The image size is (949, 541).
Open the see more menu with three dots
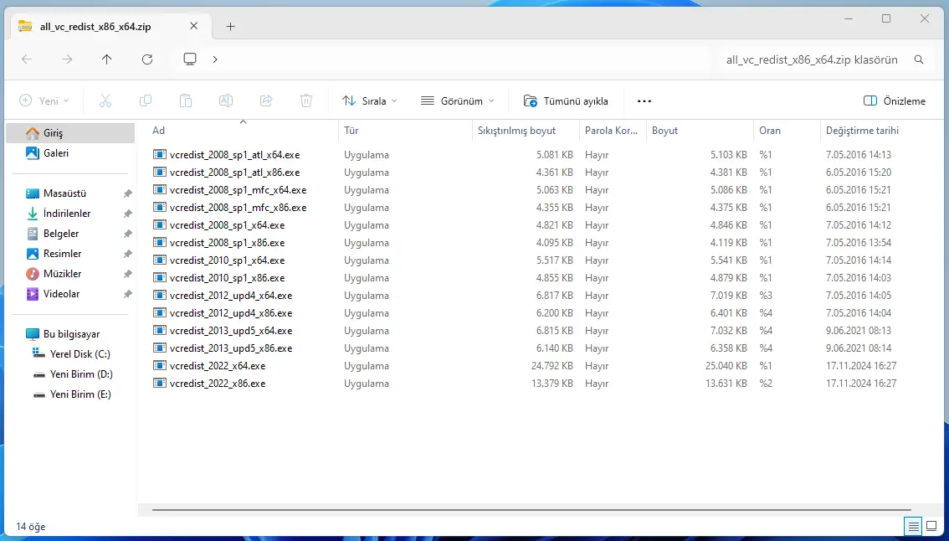pyautogui.click(x=644, y=100)
